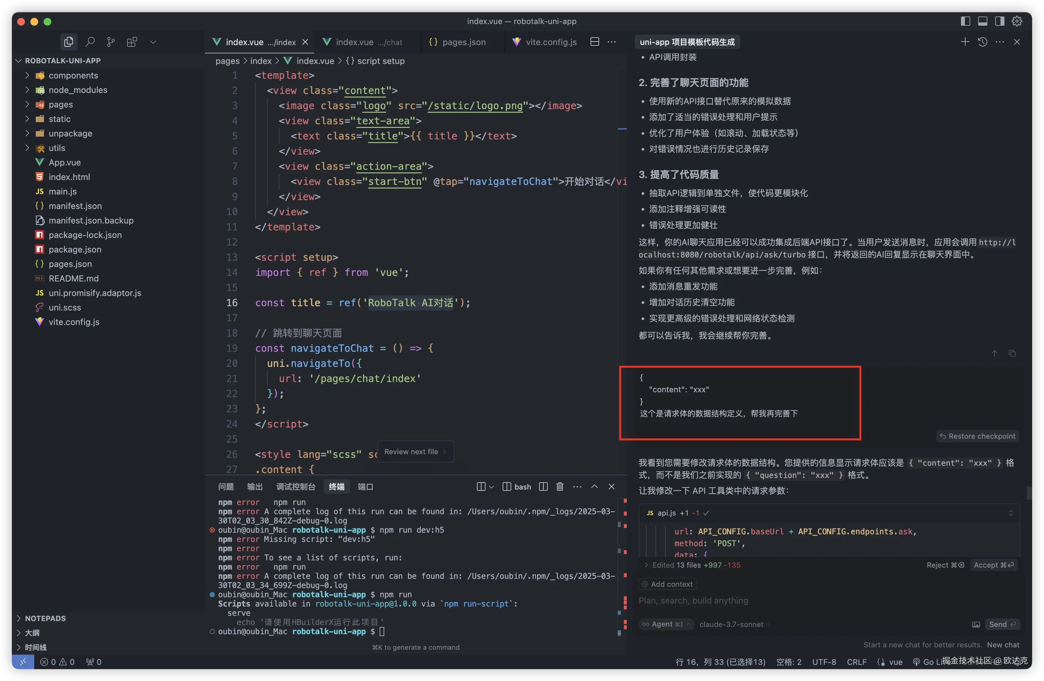Toggle the left sidebar layout button
This screenshot has width=1044, height=681.
[x=965, y=21]
